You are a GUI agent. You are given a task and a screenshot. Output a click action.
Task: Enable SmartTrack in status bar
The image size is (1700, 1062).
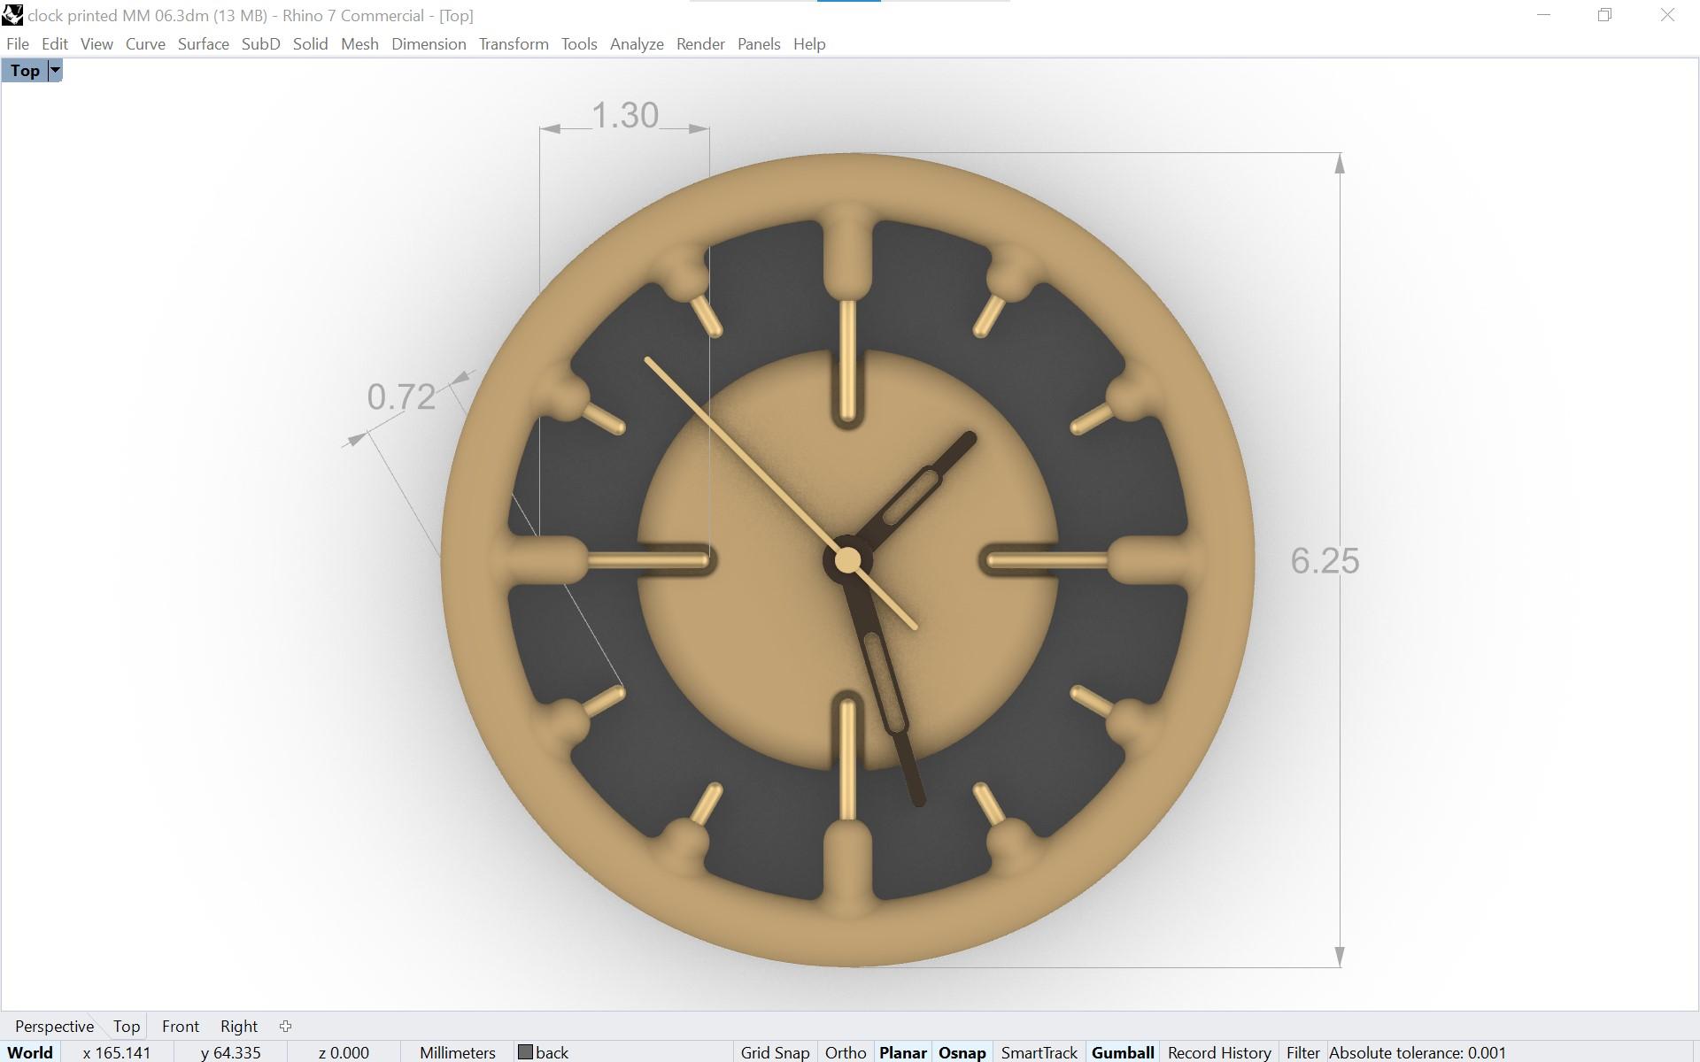[x=1039, y=1052]
